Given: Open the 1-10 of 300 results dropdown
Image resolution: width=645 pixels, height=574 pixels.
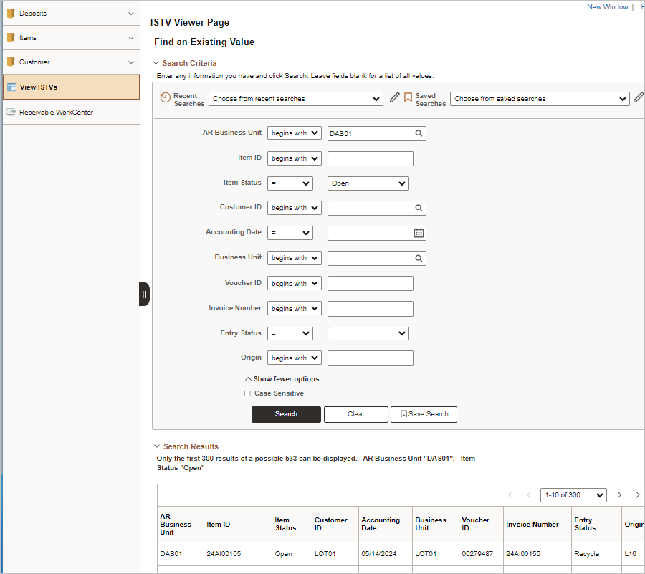Looking at the screenshot, I should 573,494.
